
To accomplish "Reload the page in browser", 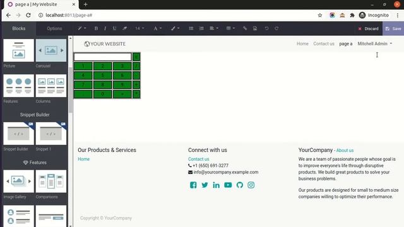I will click(28, 15).
